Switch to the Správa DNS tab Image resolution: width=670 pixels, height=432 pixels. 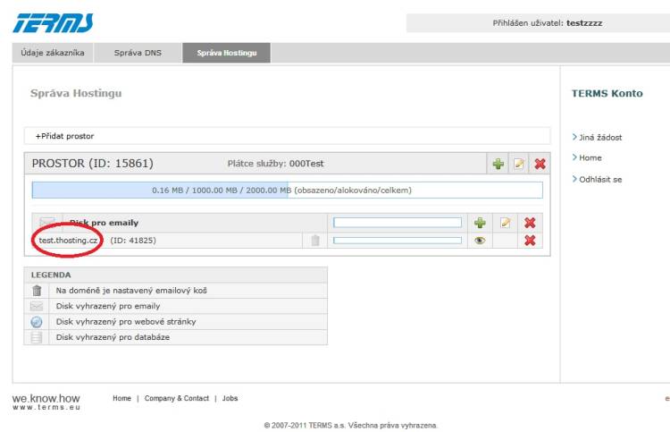point(138,53)
